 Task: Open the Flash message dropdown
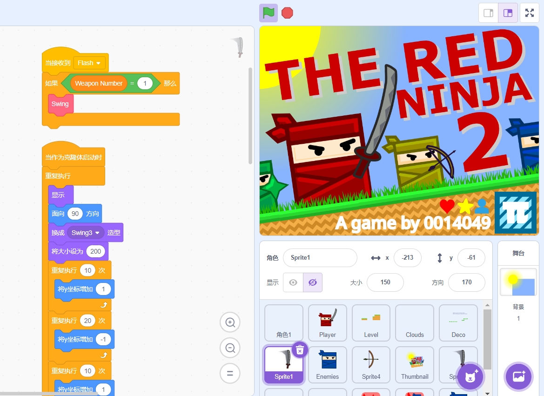pos(89,63)
